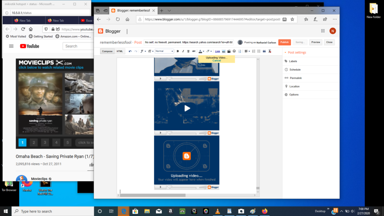This screenshot has width=384, height=216.
Task: Open Getting Started bookmark in Firefox
Action: tap(40, 36)
